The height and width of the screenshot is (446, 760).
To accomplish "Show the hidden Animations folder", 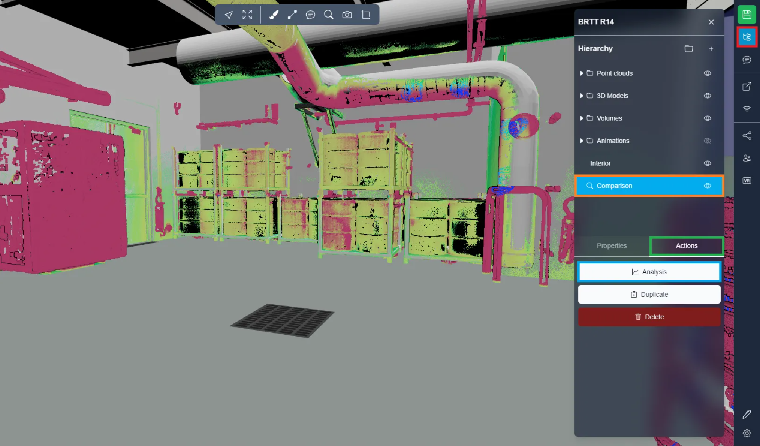I will click(707, 141).
